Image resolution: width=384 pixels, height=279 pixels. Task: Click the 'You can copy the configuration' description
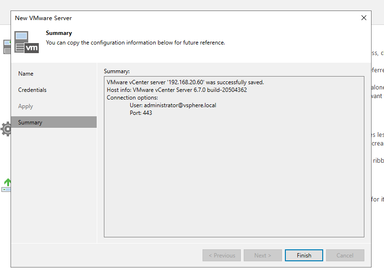pos(135,43)
